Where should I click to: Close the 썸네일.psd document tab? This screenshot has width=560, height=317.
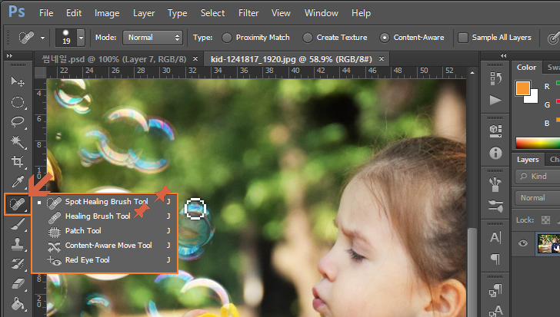point(195,59)
